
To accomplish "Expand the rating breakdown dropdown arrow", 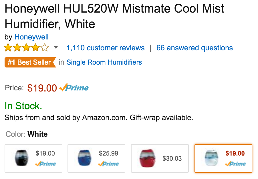I will pos(56,47).
